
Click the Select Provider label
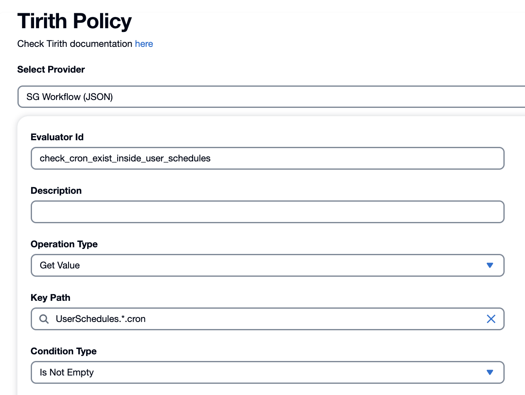point(51,70)
